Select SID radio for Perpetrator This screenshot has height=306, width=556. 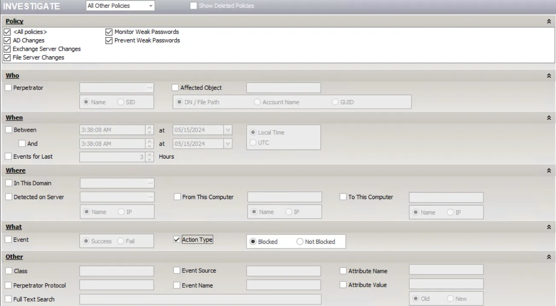pos(120,102)
